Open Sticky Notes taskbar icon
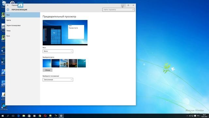The width and height of the screenshot is (209, 118). coord(50,116)
